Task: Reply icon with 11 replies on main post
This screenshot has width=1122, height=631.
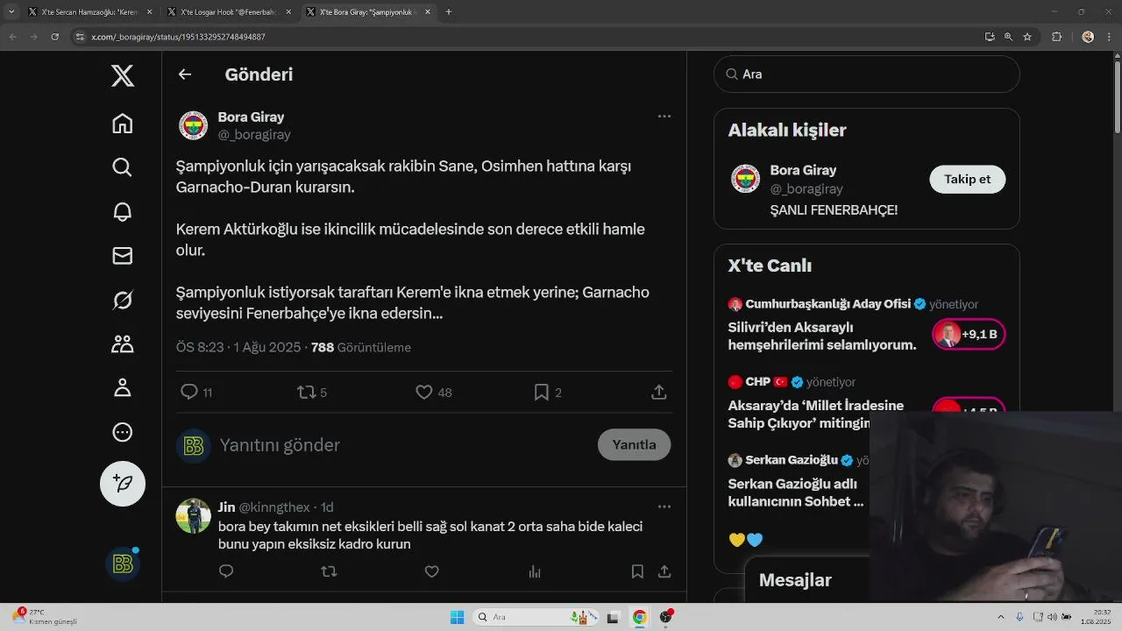Action: tap(188, 393)
